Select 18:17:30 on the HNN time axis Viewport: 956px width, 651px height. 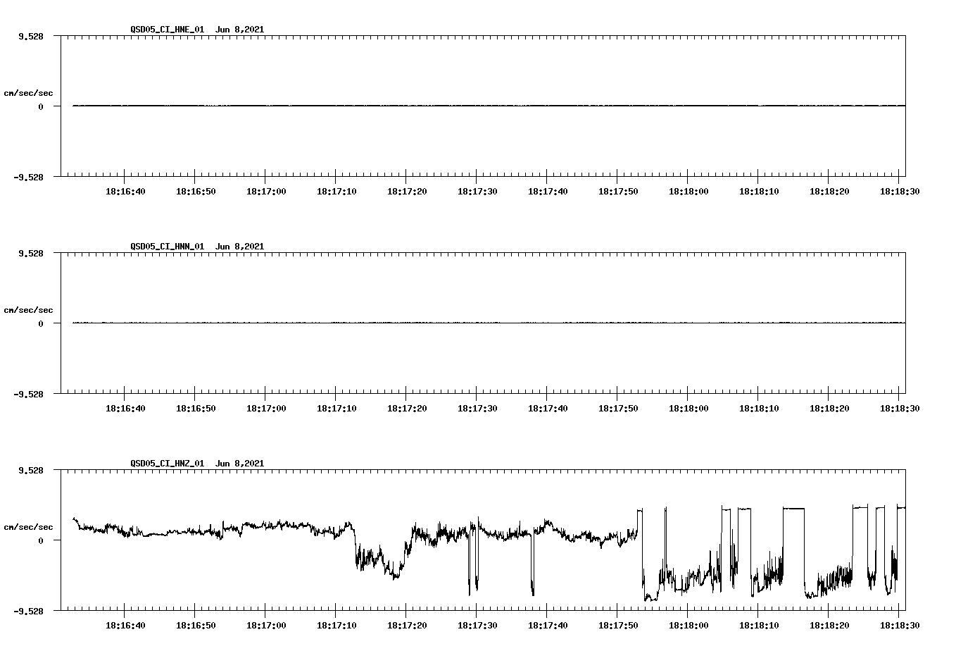tap(477, 409)
